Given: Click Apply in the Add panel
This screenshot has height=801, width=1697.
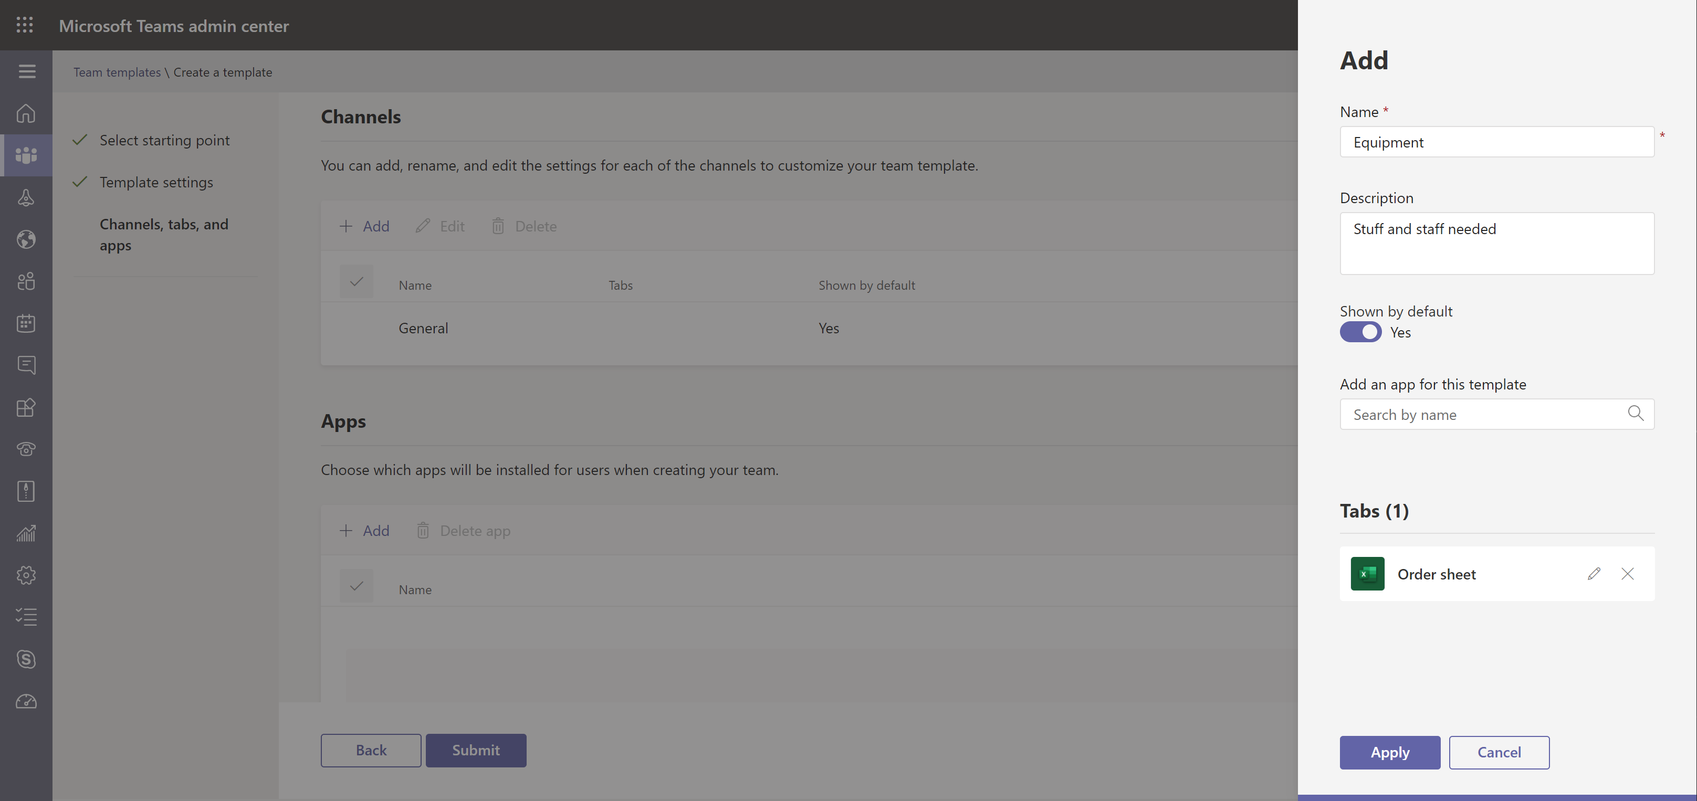Looking at the screenshot, I should click(x=1389, y=752).
